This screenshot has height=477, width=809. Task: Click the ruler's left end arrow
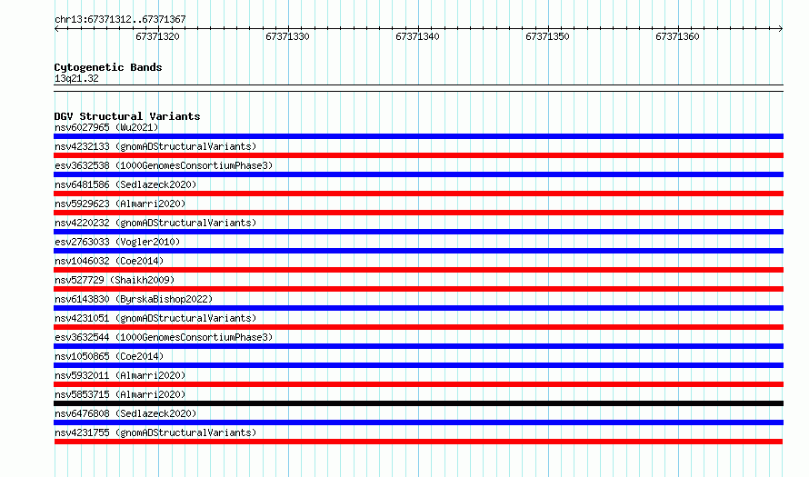tap(56, 28)
